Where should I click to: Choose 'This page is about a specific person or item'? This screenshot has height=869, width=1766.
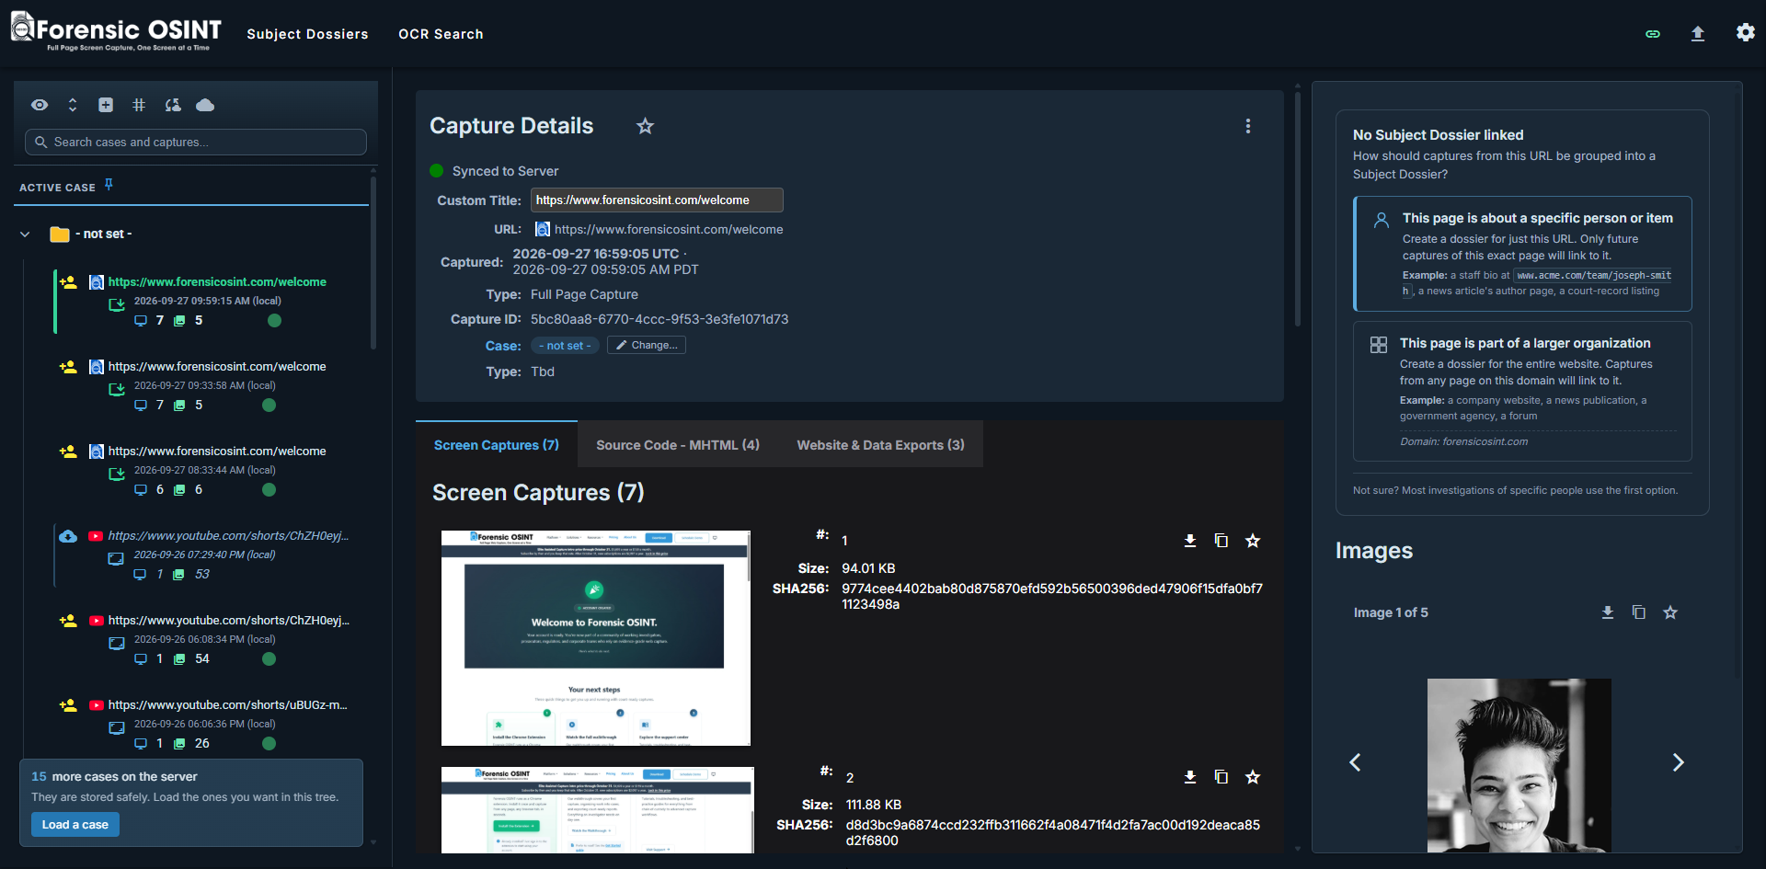tap(1522, 254)
